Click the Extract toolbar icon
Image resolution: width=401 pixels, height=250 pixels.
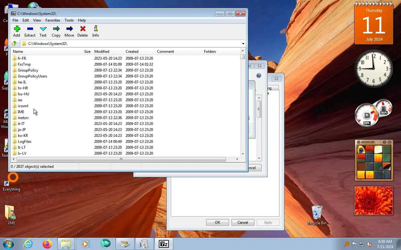pyautogui.click(x=30, y=29)
